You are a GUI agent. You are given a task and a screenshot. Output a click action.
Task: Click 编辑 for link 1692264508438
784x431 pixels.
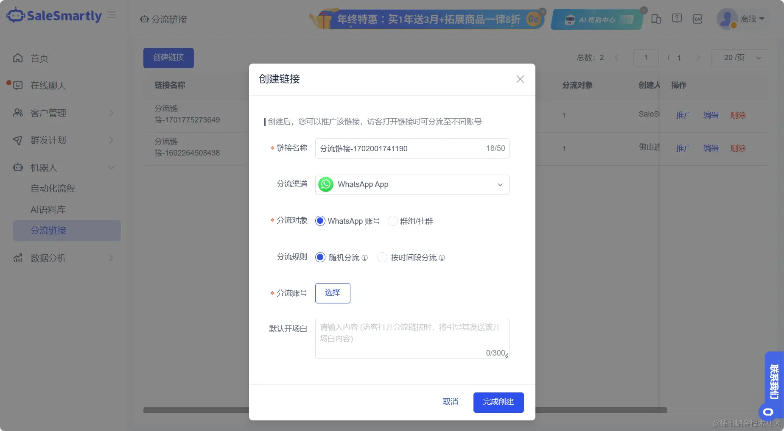[711, 148]
